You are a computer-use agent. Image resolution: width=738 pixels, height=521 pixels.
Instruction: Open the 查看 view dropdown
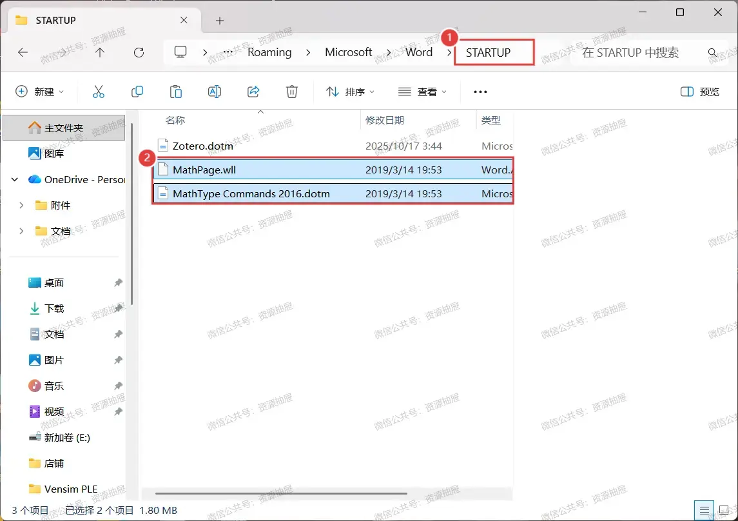[422, 92]
